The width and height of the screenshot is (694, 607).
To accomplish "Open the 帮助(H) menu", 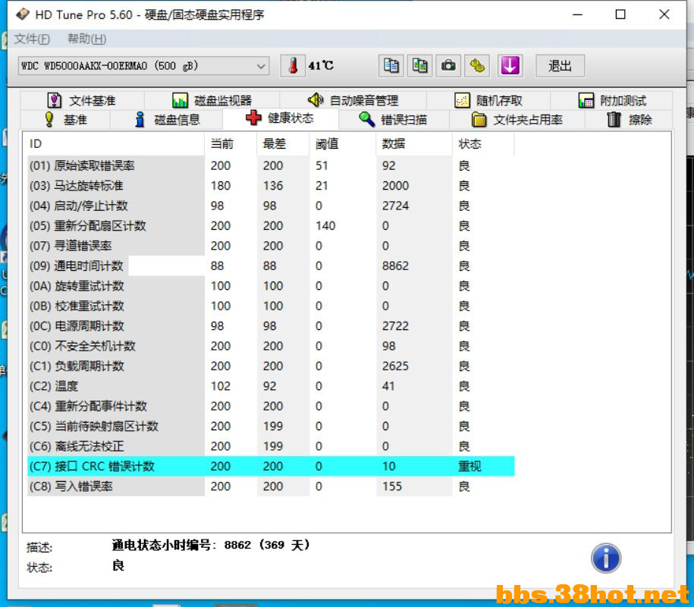I will coord(86,39).
